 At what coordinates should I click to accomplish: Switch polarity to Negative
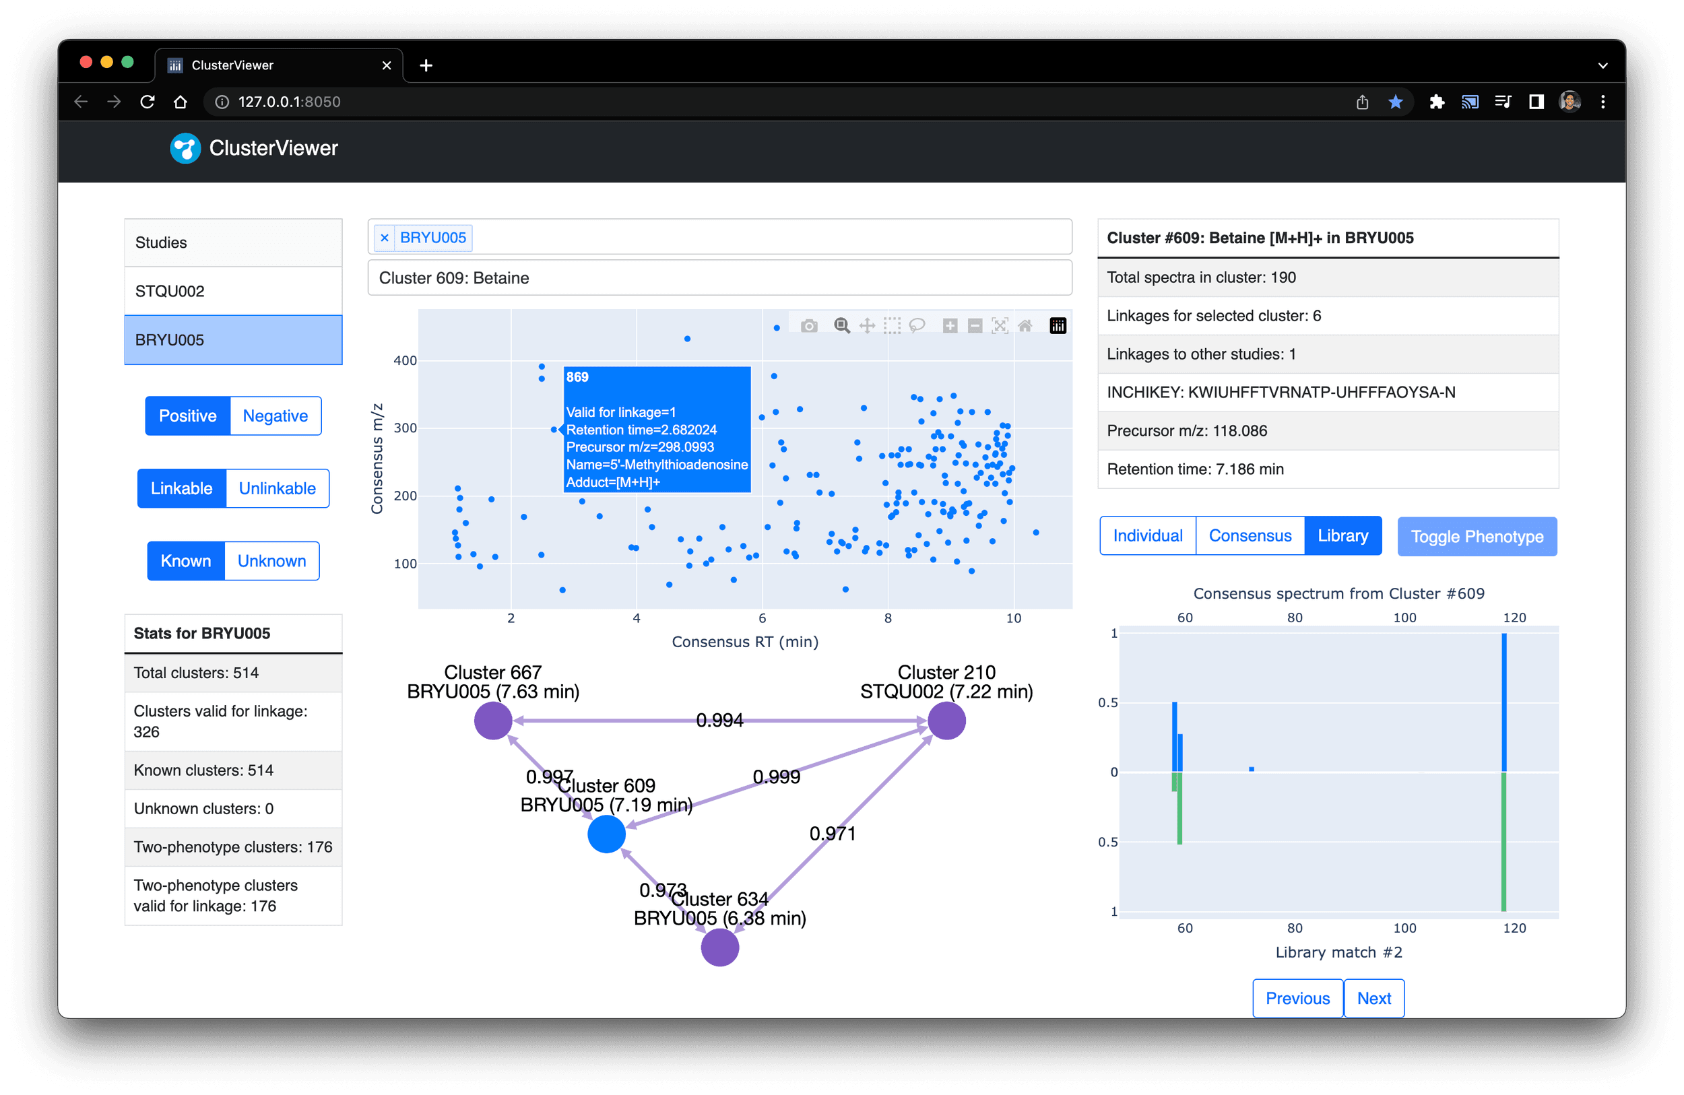pos(276,416)
